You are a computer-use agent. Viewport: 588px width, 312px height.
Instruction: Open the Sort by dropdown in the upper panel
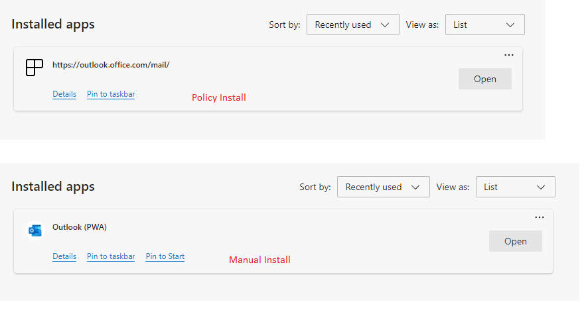353,25
